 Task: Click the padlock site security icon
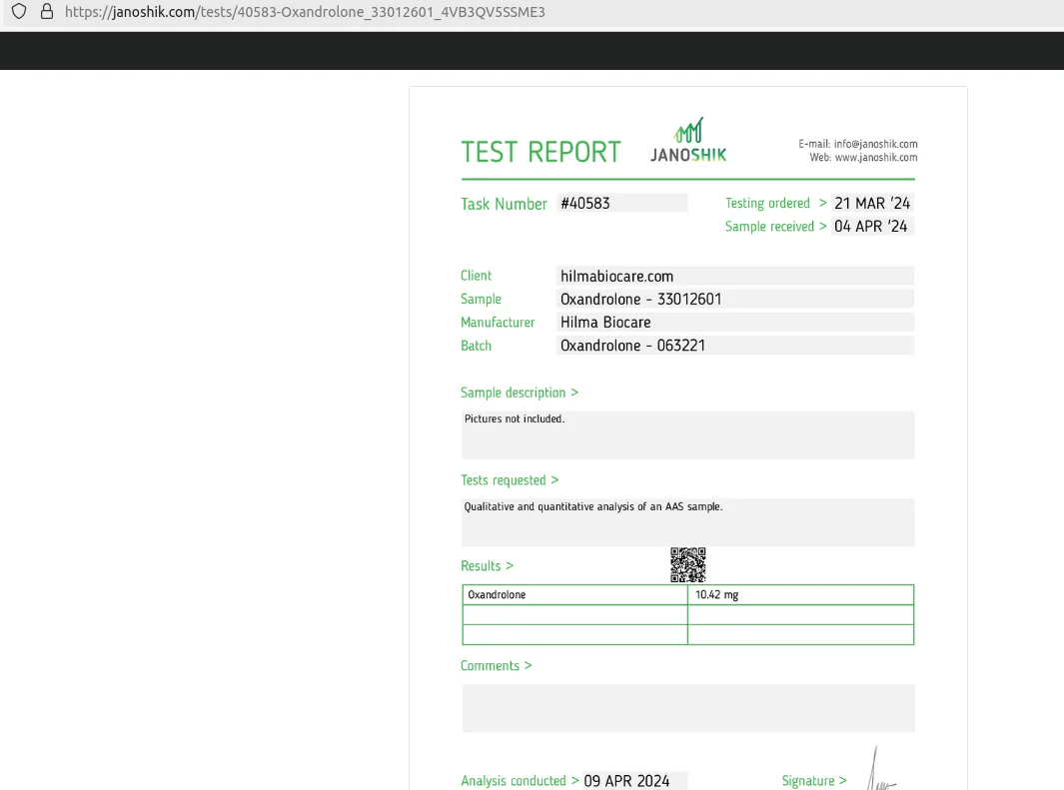[46, 12]
